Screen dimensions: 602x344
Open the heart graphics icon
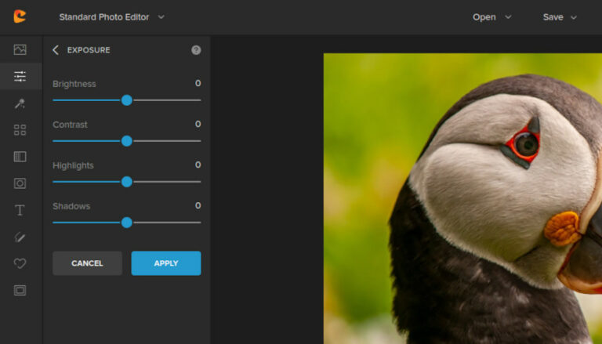pos(20,263)
